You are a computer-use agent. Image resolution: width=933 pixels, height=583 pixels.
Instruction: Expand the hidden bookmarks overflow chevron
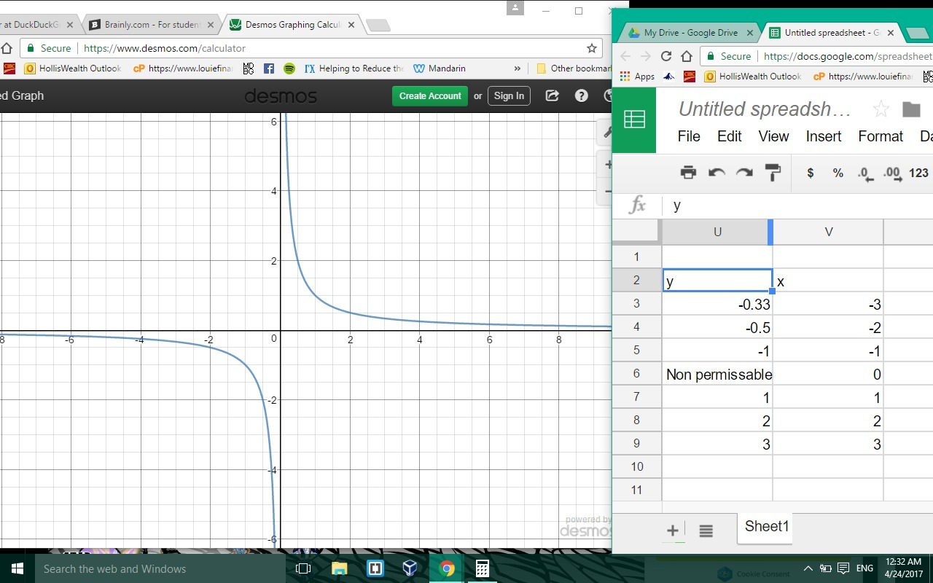click(518, 69)
